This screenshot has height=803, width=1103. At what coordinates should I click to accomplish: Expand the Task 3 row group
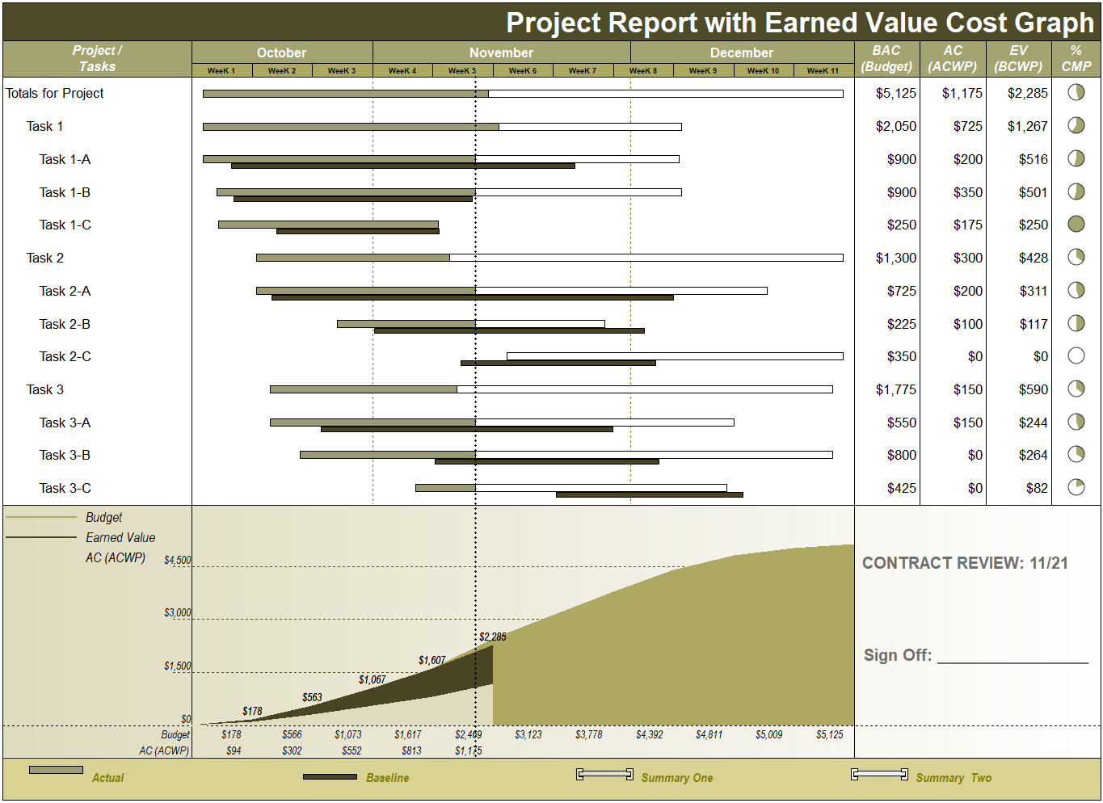point(44,389)
